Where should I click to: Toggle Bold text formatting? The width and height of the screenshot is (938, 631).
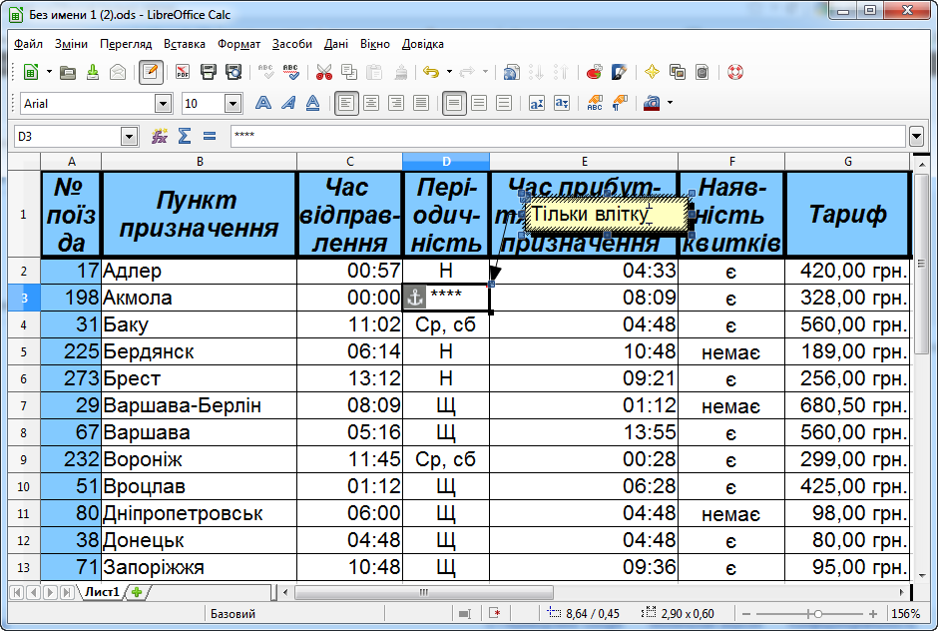click(263, 103)
